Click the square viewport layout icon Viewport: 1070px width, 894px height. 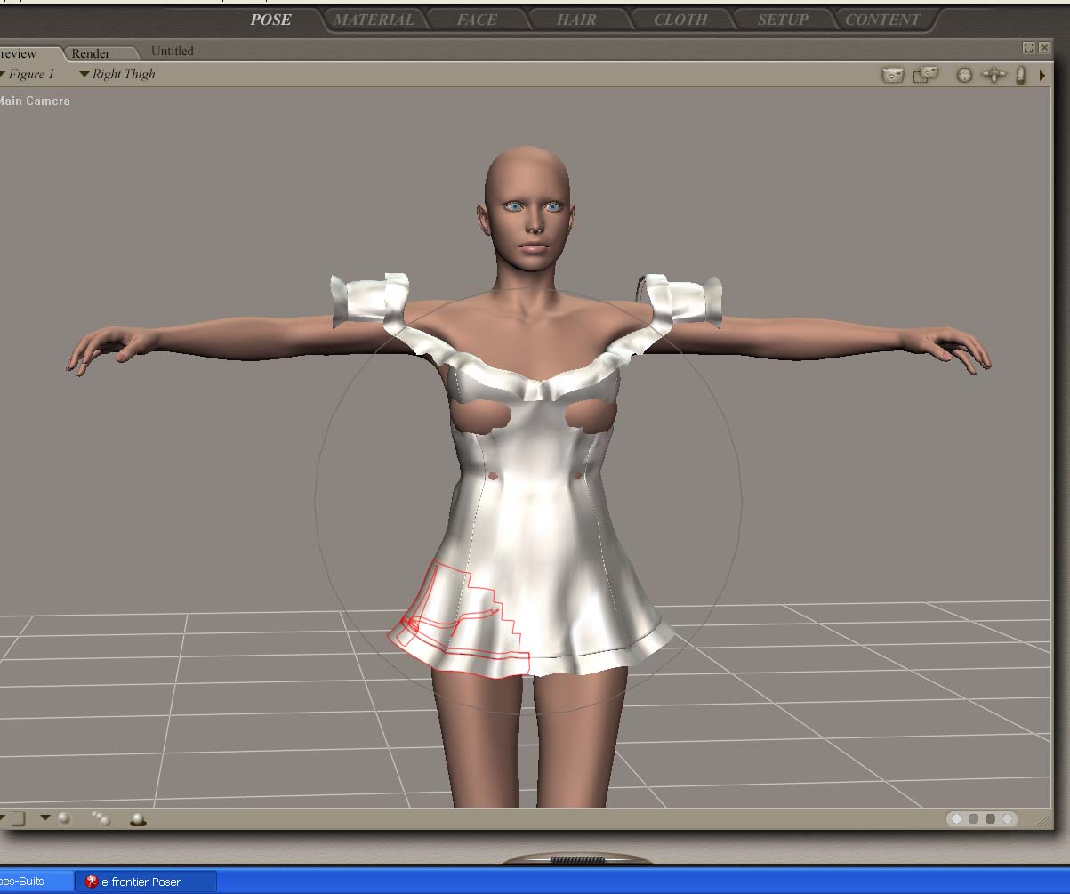[19, 817]
